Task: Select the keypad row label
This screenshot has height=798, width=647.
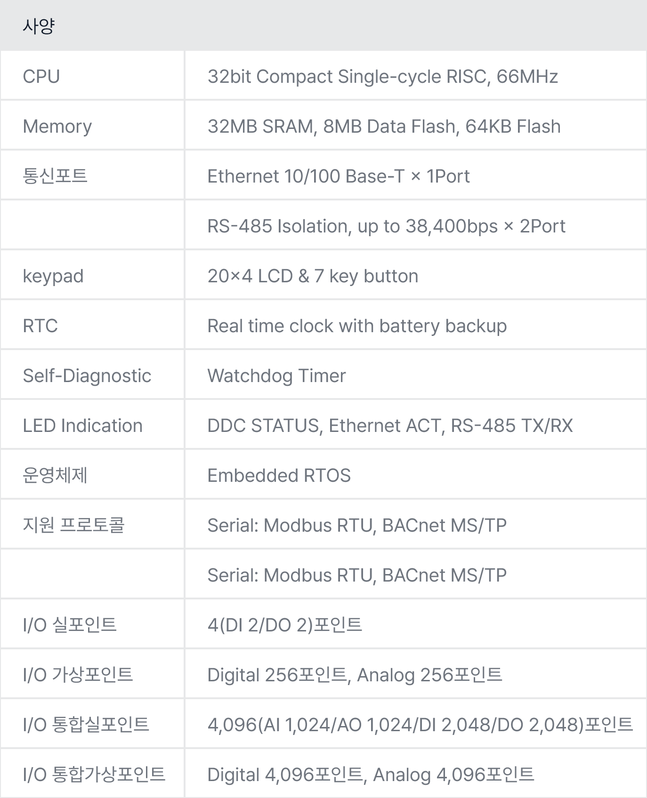Action: [x=53, y=276]
